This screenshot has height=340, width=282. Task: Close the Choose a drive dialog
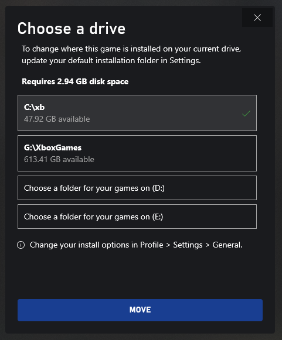coord(257,18)
